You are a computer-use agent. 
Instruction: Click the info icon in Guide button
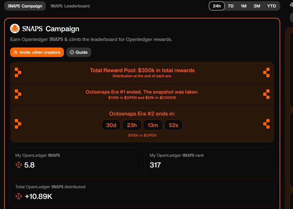[x=72, y=52]
